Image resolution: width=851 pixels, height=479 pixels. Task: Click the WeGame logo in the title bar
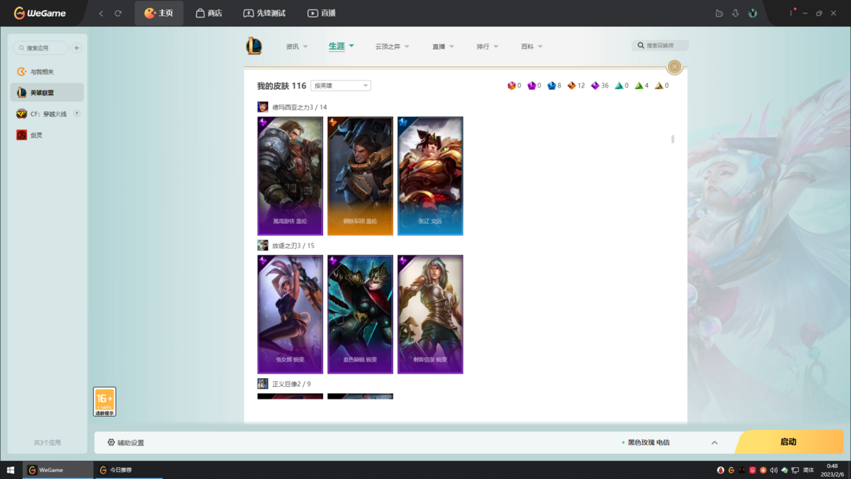[39, 13]
